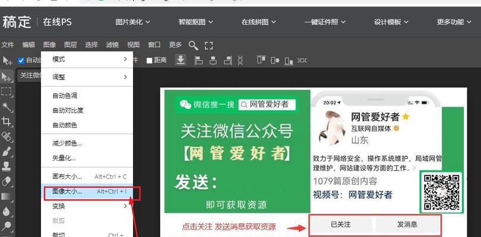The height and width of the screenshot is (237, 481).
Task: Align layers to right edges
Action: 227,60
